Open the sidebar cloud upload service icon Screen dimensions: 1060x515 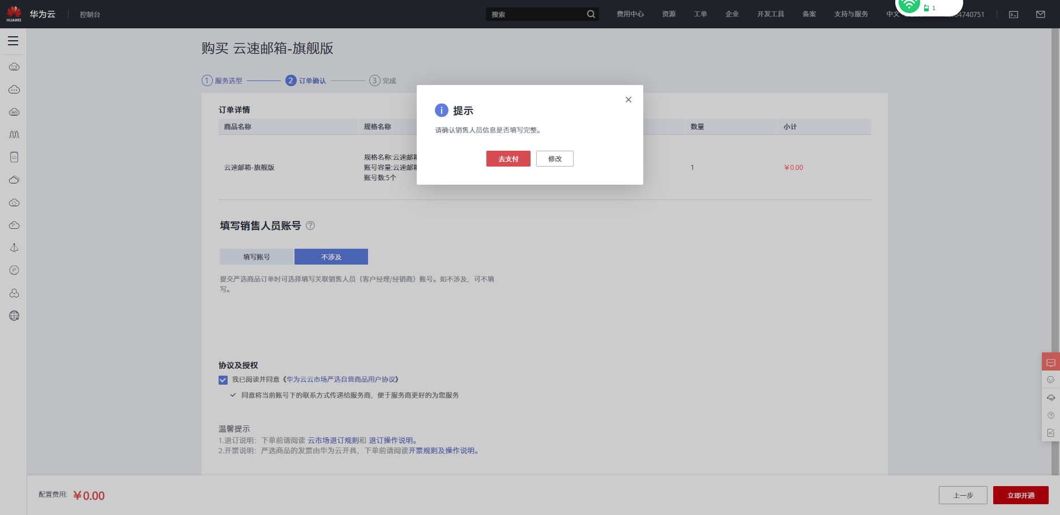[14, 203]
